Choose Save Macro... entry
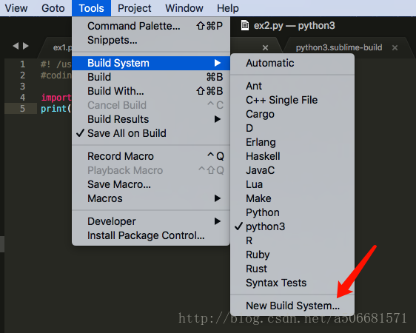Image resolution: width=416 pixels, height=333 pixels. click(151, 184)
